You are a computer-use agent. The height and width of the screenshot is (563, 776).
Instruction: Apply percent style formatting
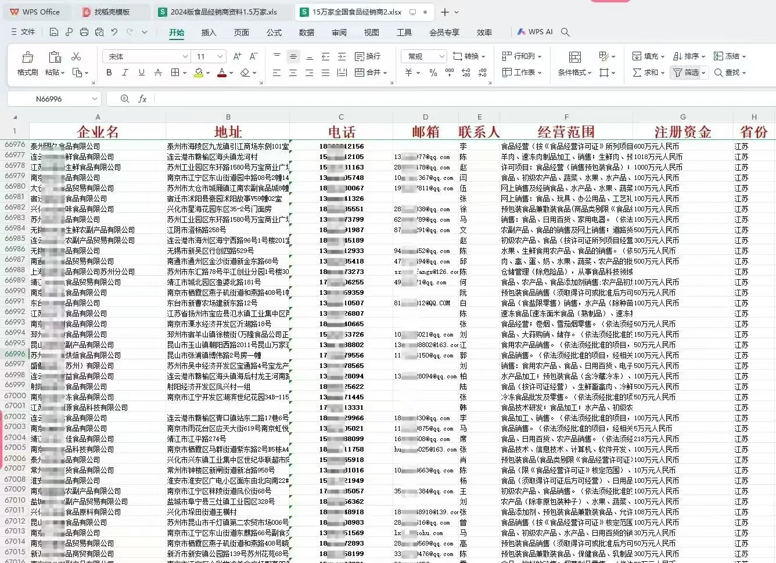[432, 73]
